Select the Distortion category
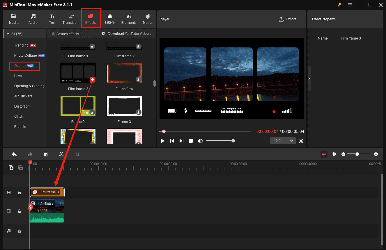This screenshot has width=386, height=250. [x=22, y=106]
